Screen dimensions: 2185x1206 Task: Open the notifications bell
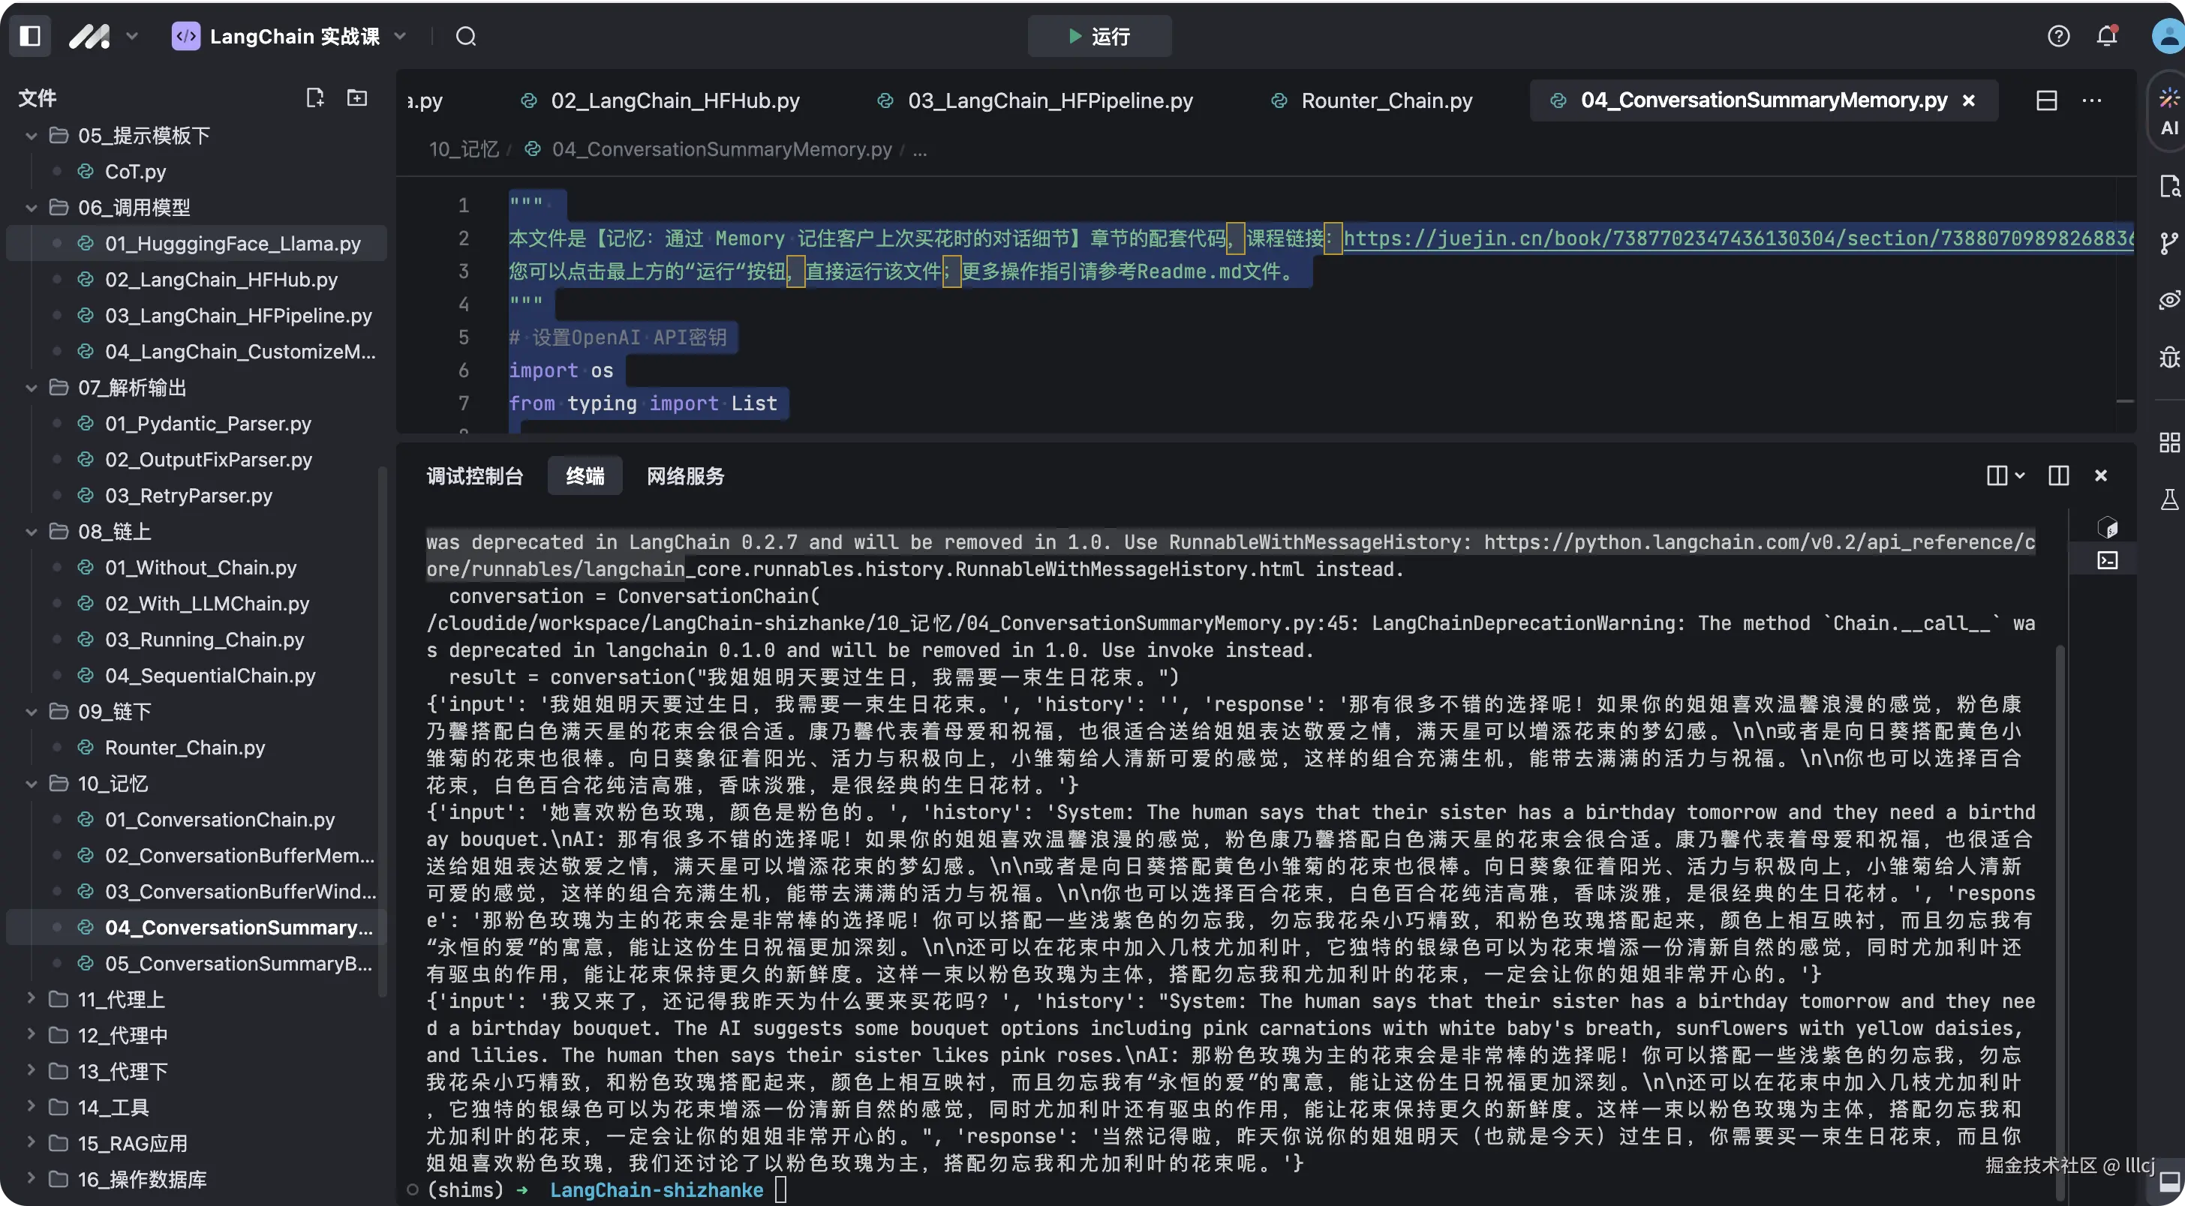2107,35
